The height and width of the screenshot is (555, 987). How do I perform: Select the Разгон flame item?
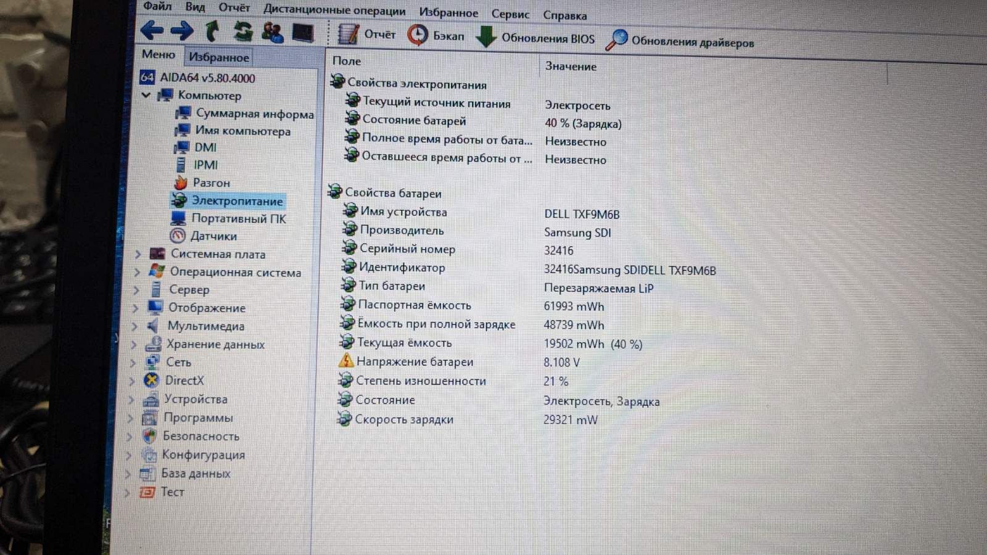click(x=202, y=183)
